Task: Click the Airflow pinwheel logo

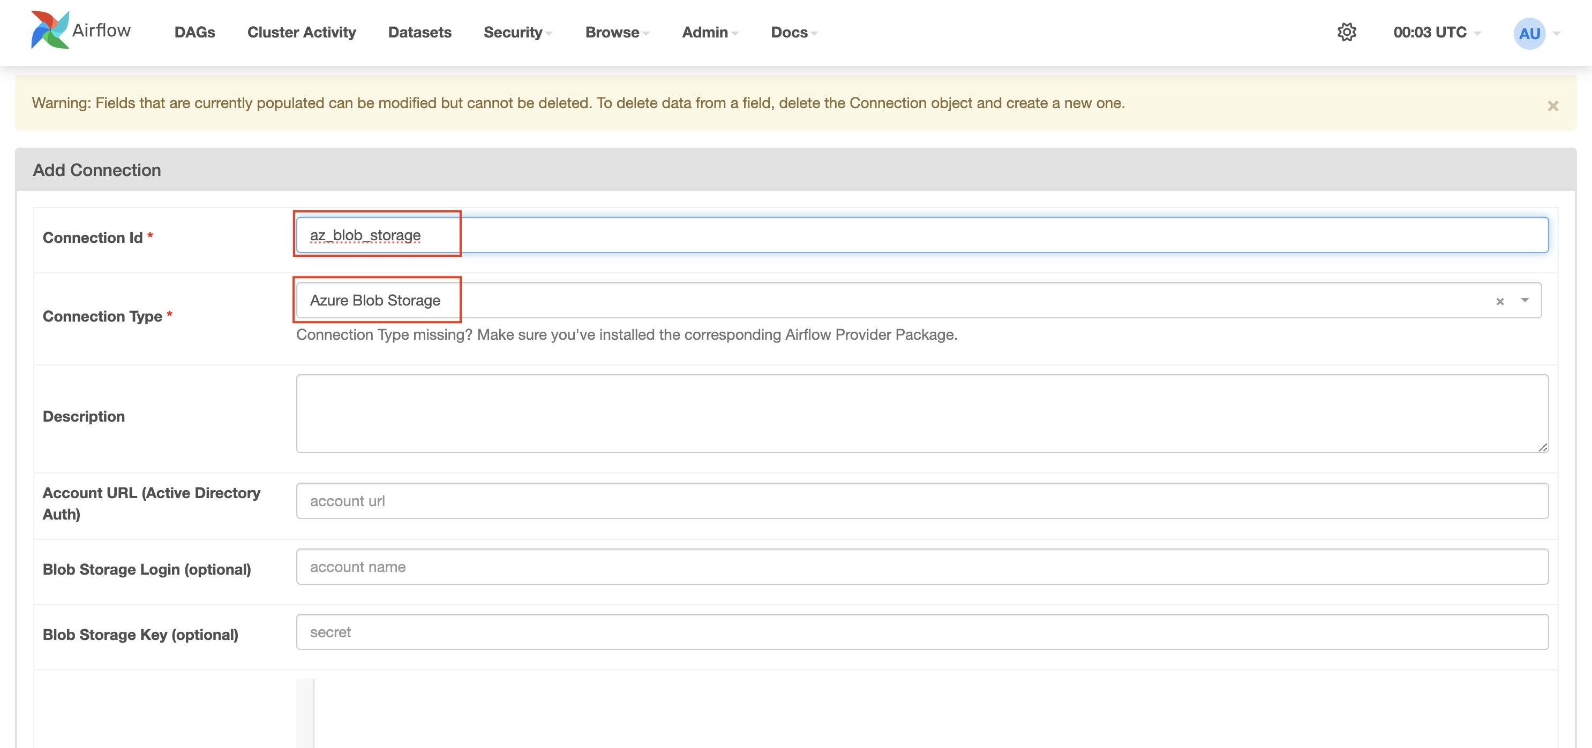Action: 49,29
